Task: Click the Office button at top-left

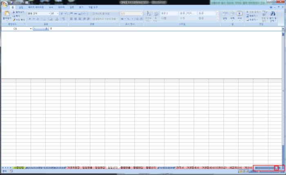Action: pos(4,4)
